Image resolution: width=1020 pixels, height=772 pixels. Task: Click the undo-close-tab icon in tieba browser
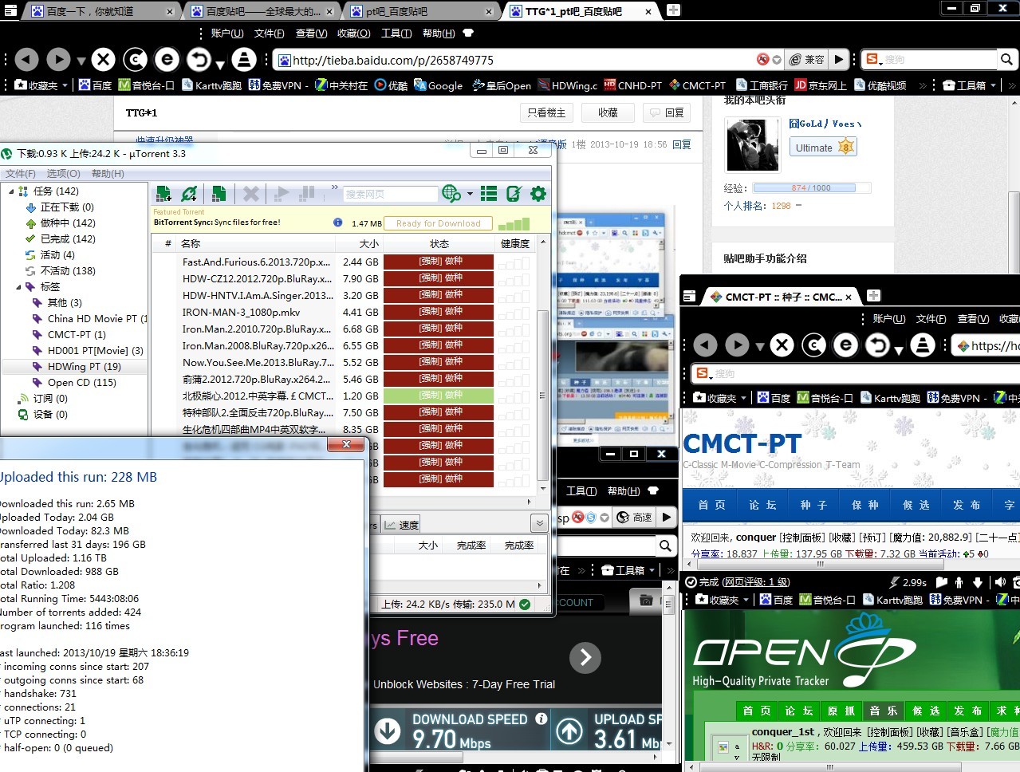tap(199, 59)
